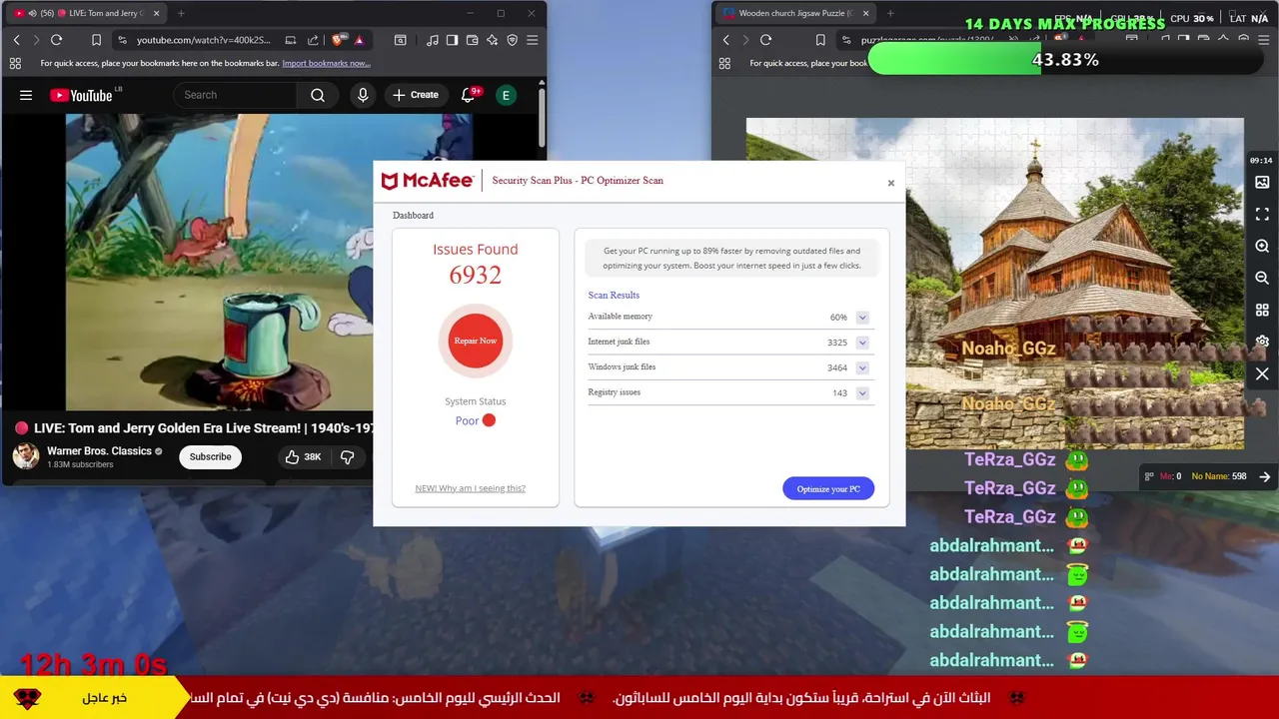Image resolution: width=1279 pixels, height=719 pixels.
Task: Click the grid arrange icon in puzzle sidebar
Action: coord(1262,310)
